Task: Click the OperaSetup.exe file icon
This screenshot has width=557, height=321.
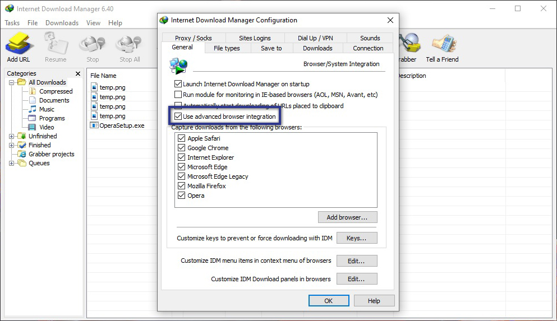Action: (94, 125)
